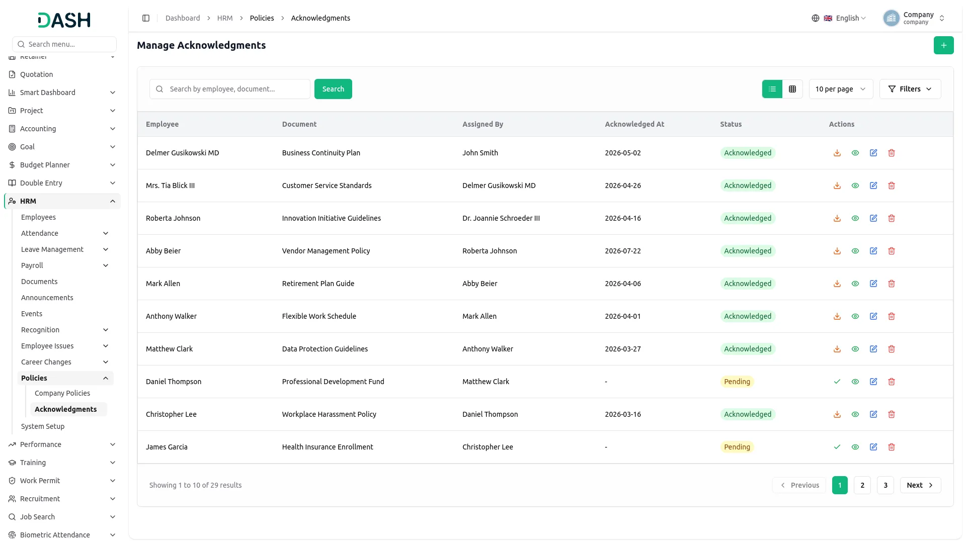966x543 pixels.
Task: Edit Roberta Johnson's acknowledgment record
Action: [x=873, y=218]
